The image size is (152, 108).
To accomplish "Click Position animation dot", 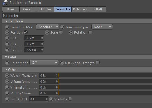I will coord(7,32).
